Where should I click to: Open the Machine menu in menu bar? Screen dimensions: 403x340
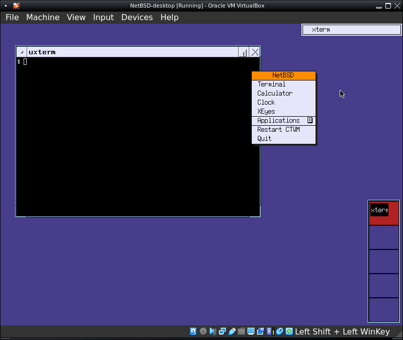[43, 17]
